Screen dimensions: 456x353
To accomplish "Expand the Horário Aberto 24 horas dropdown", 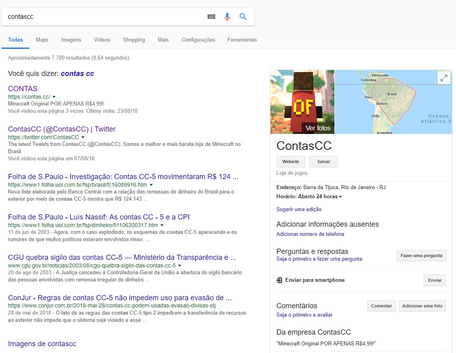I will tap(340, 197).
